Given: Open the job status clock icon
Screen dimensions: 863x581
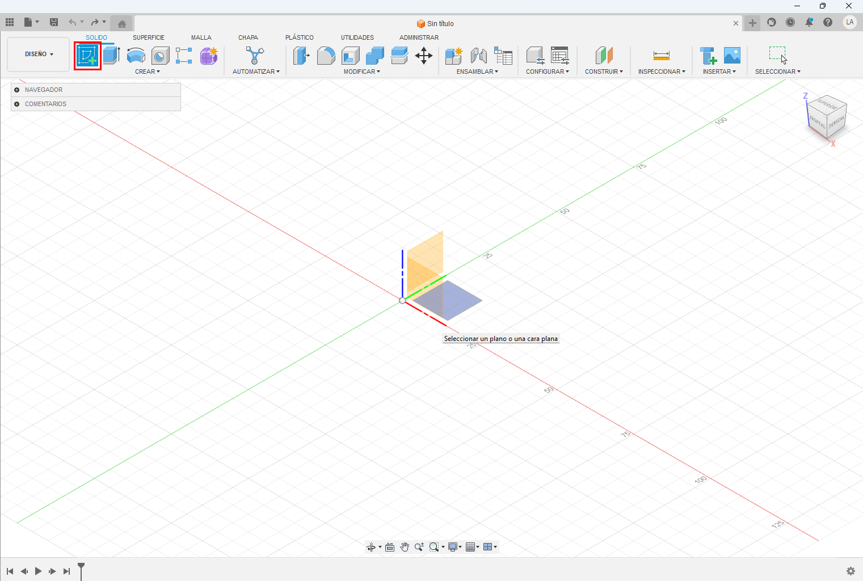Looking at the screenshot, I should pyautogui.click(x=790, y=22).
